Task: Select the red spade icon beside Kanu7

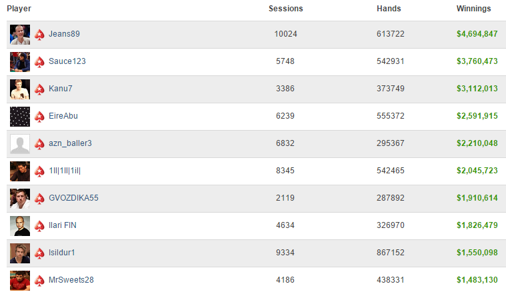Action: pos(39,89)
